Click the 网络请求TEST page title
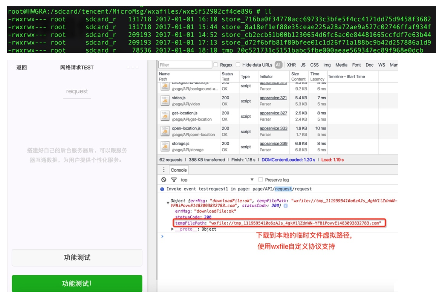Viewport: 436px width, 295px height. tap(77, 67)
